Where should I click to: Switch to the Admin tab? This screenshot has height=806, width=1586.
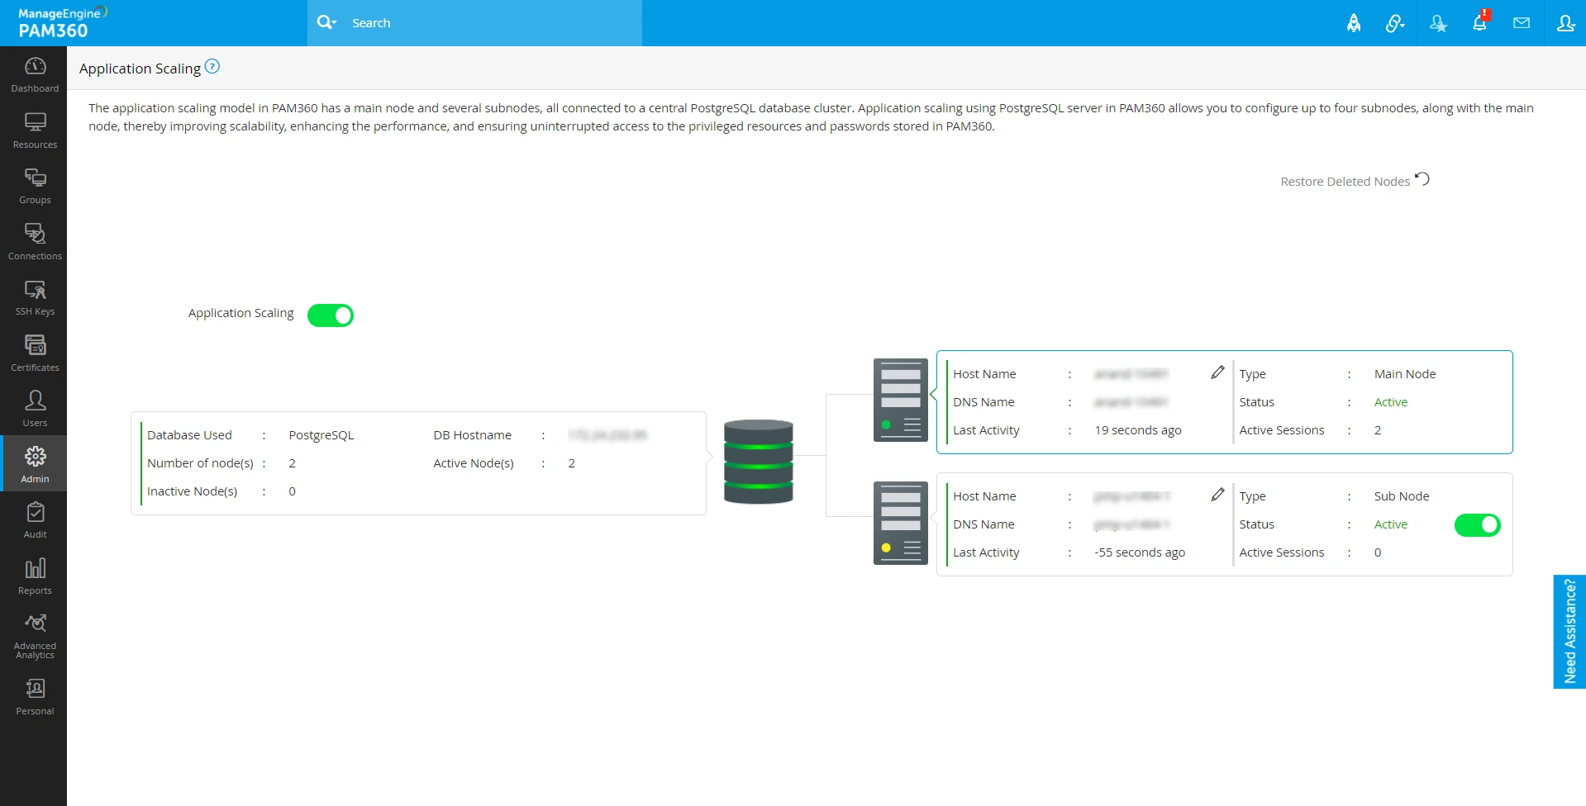click(x=34, y=462)
